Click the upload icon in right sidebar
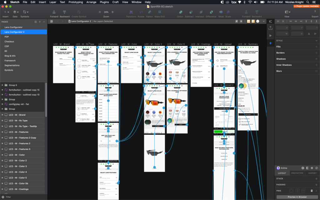 point(271,28)
